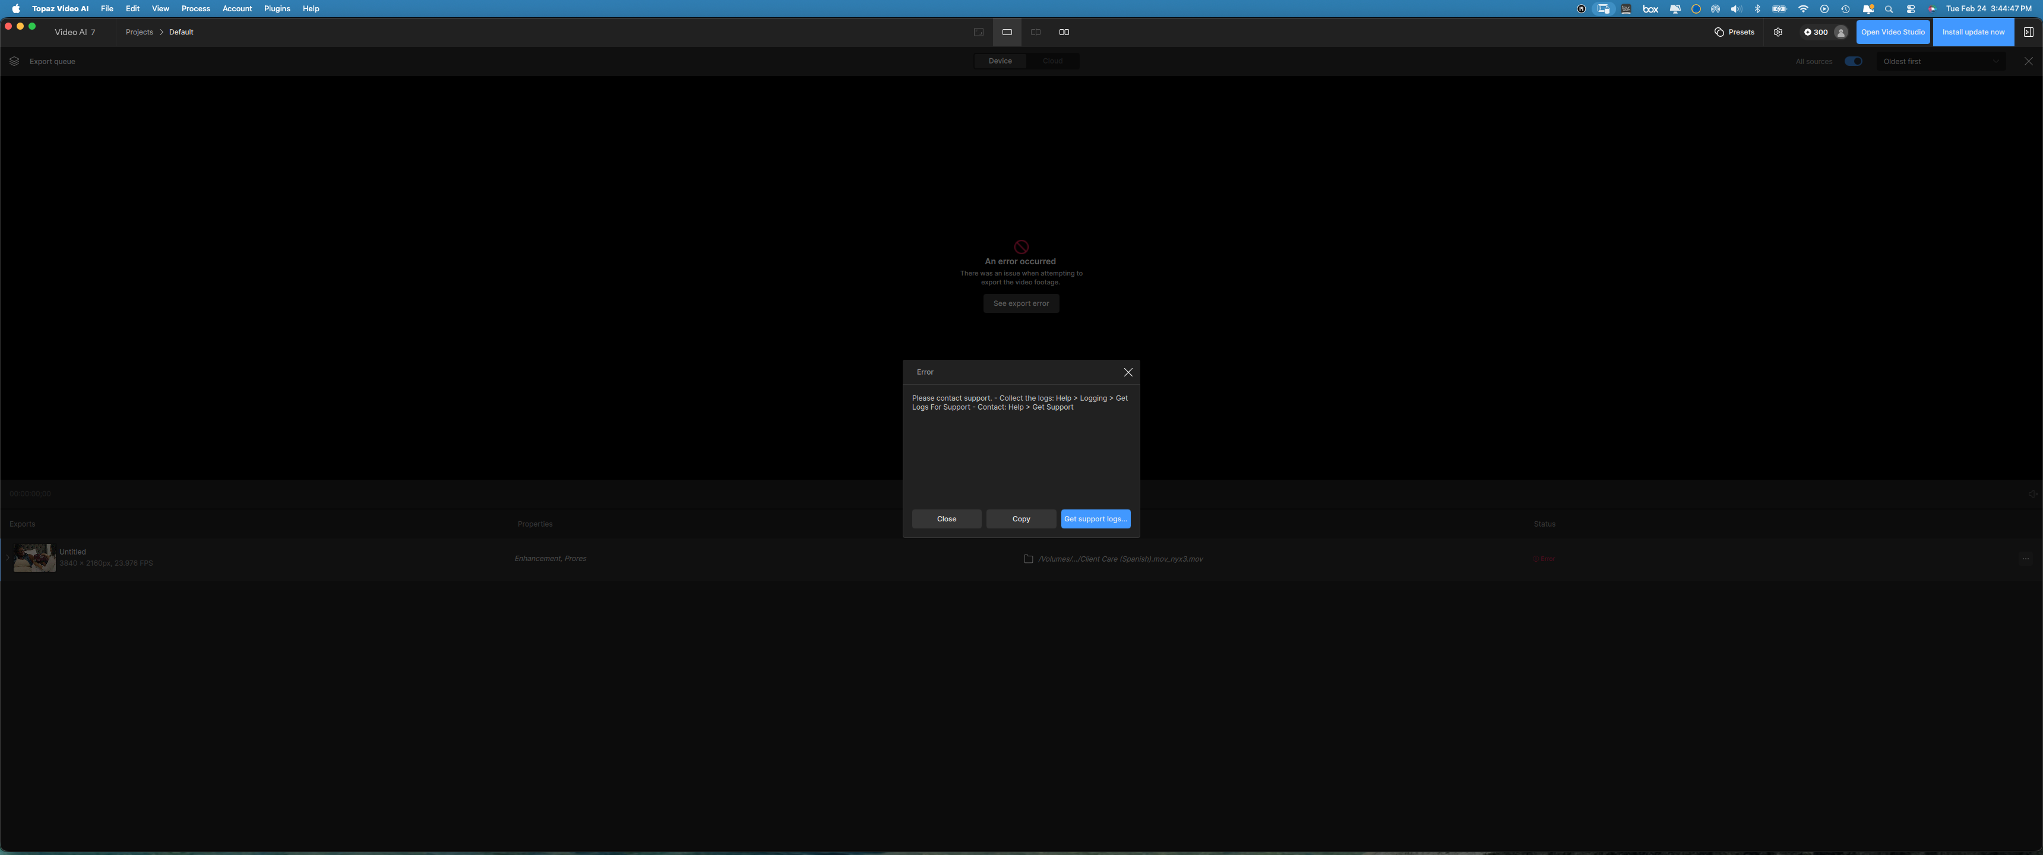
Task: Click the user account avatar icon
Action: point(1840,33)
